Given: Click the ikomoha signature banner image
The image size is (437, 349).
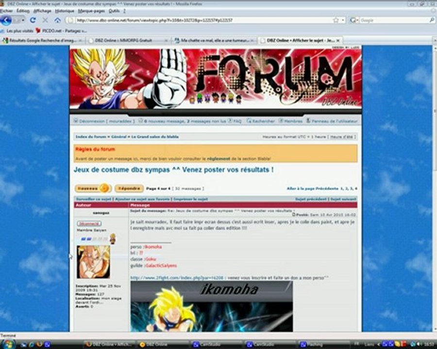Looking at the screenshot, I should coord(212,306).
